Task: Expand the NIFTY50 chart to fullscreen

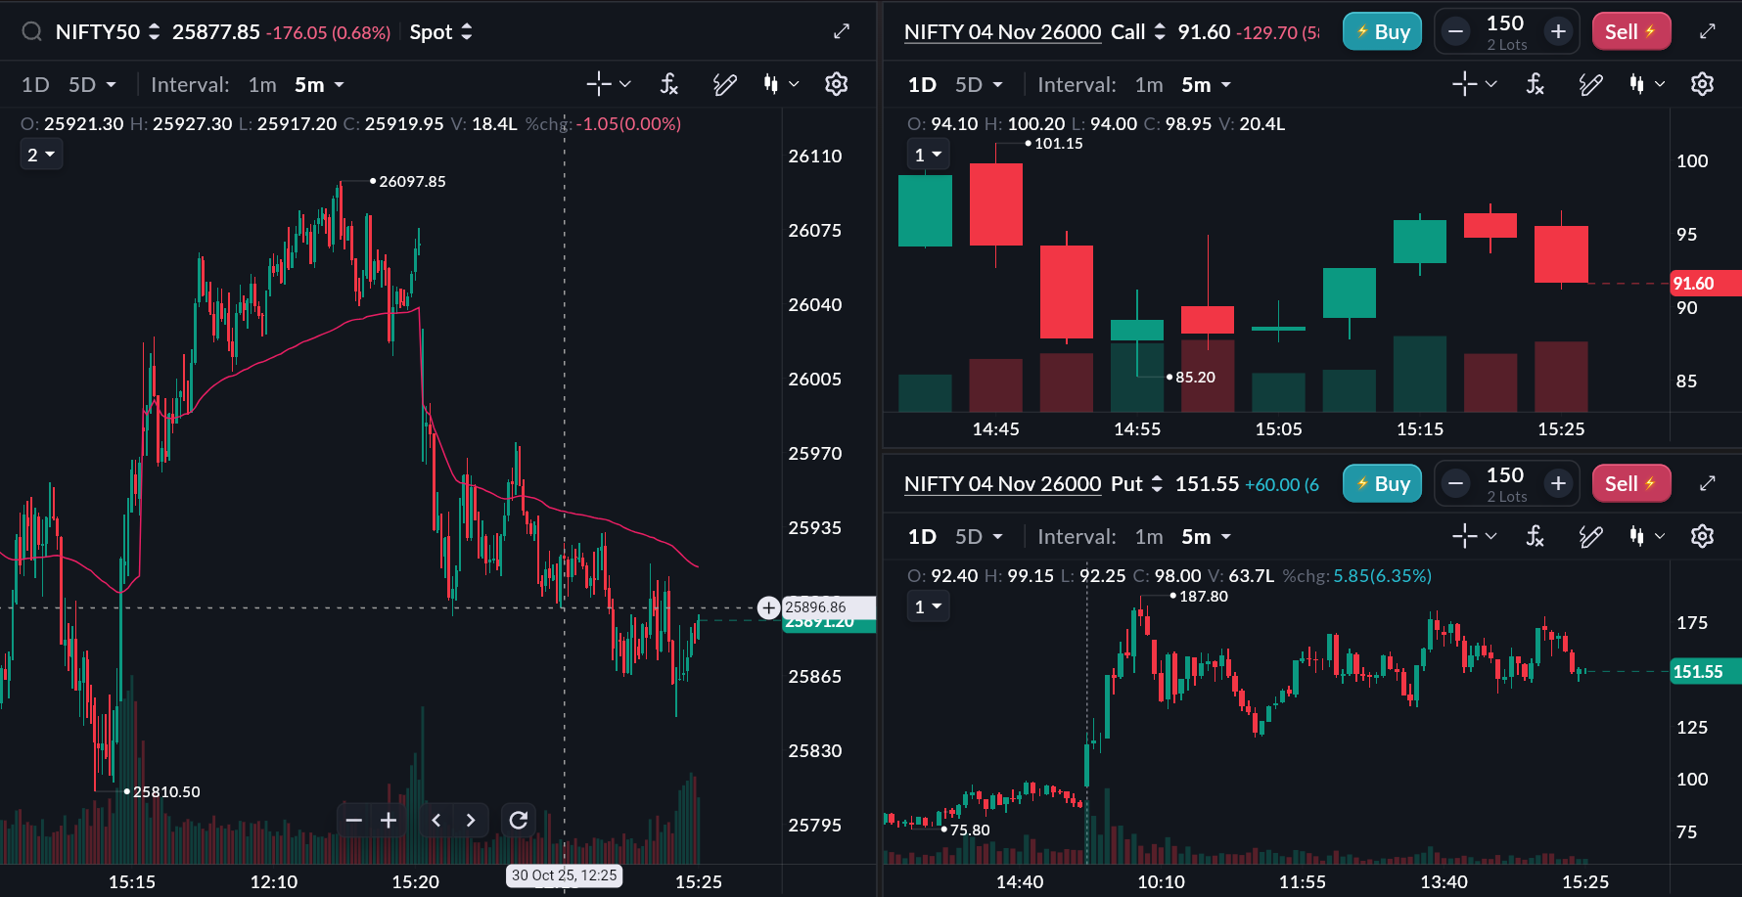Action: tap(842, 32)
